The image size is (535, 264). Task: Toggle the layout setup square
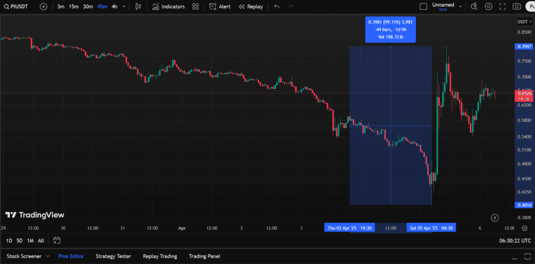424,7
